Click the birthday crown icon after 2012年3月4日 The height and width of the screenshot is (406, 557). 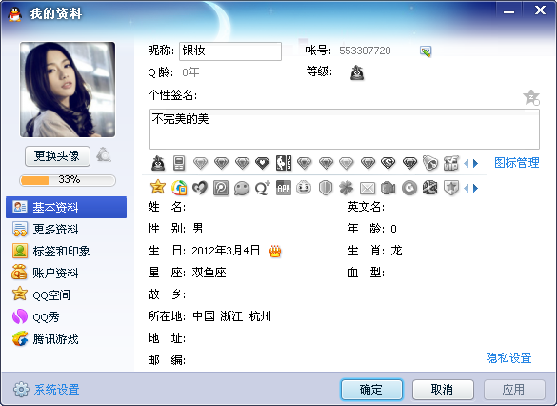click(275, 251)
